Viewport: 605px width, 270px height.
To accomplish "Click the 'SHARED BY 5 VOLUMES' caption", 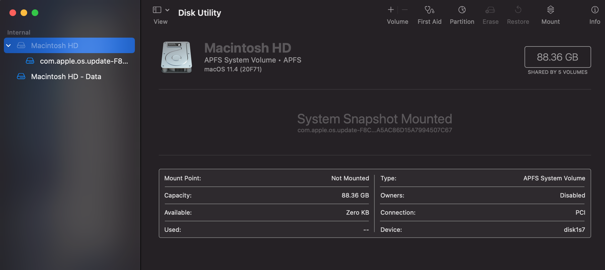I will (x=558, y=72).
